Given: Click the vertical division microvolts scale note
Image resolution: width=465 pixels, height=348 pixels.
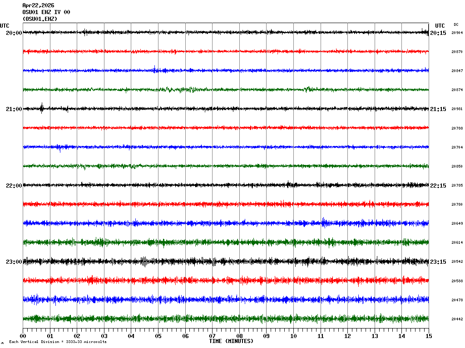Looking at the screenshot, I should [58, 342].
